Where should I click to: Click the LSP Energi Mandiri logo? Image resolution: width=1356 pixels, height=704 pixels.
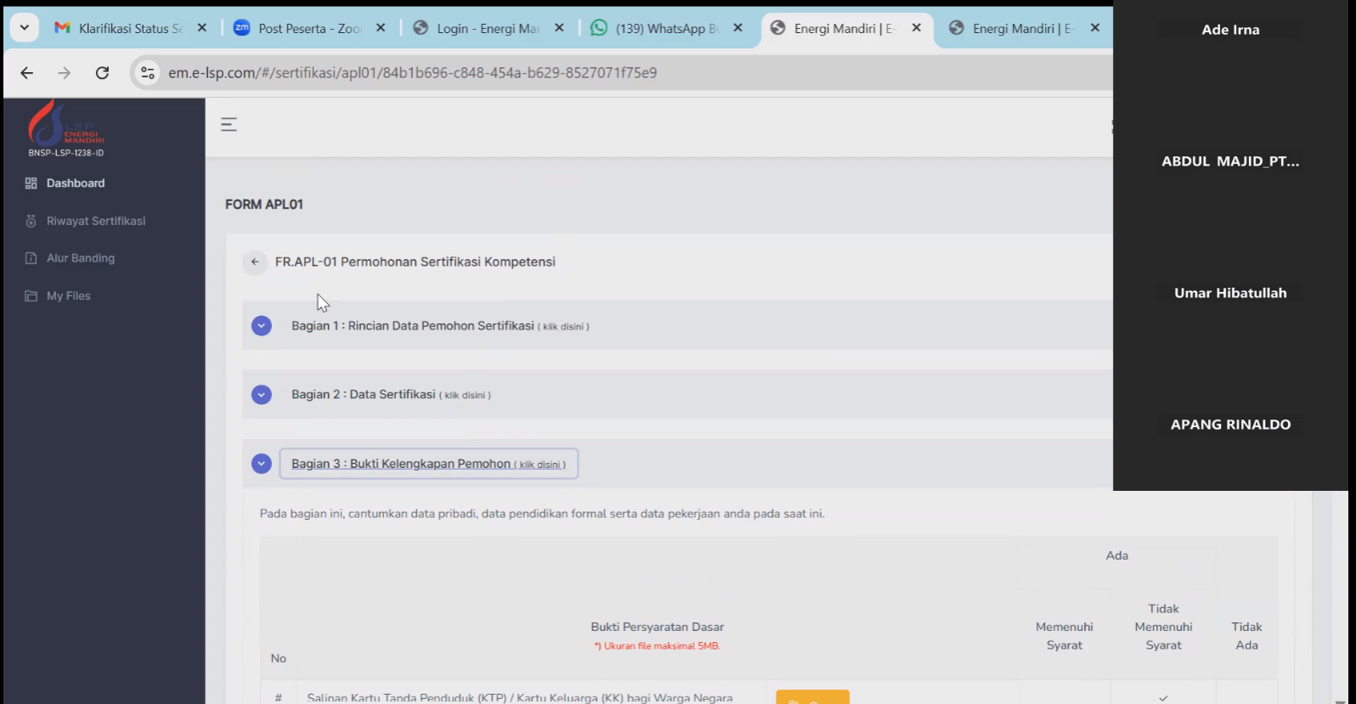[65, 128]
